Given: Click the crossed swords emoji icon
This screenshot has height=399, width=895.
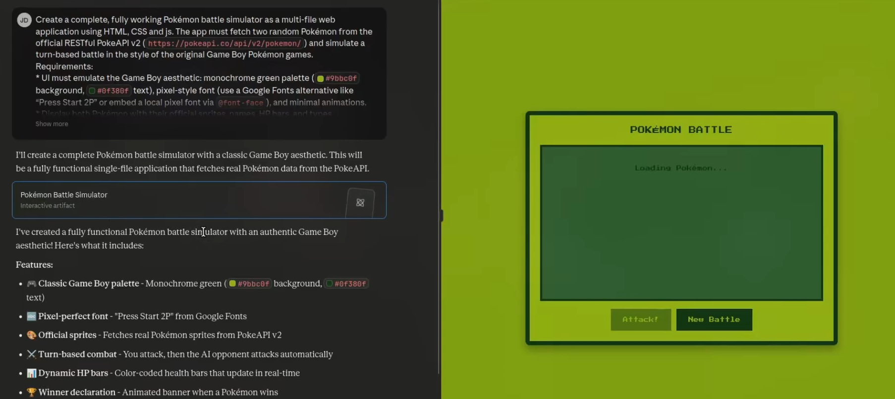Looking at the screenshot, I should 31,354.
